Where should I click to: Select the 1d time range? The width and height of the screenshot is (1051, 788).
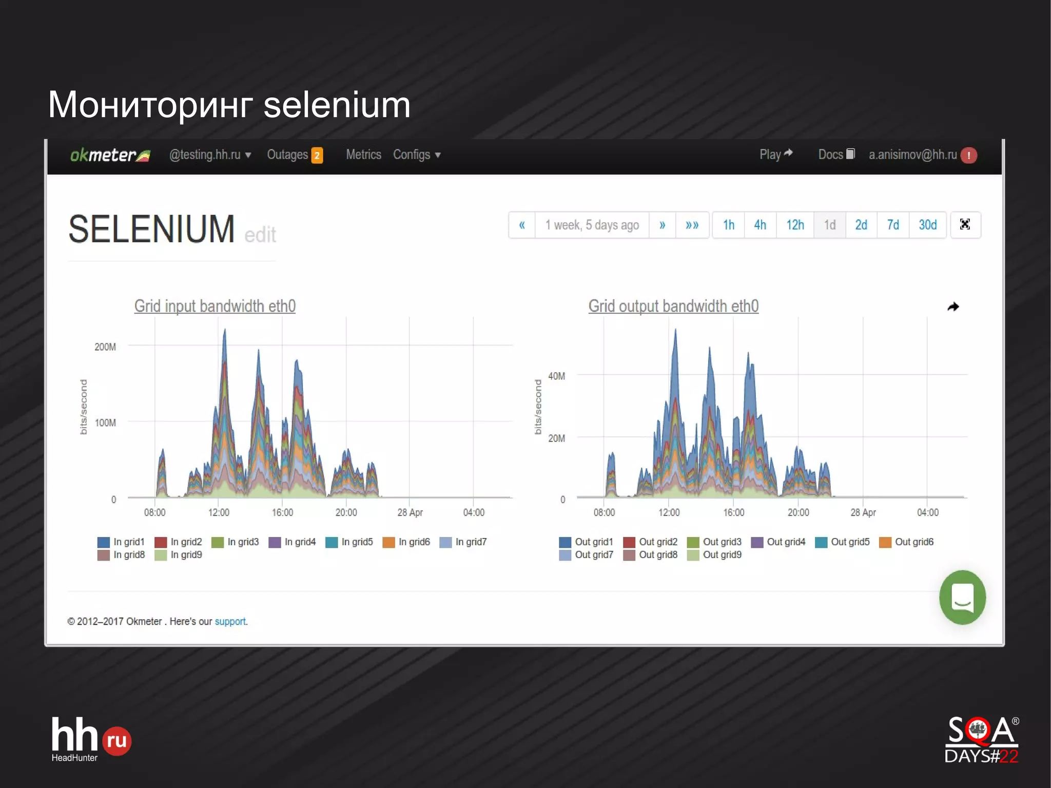[x=830, y=225]
